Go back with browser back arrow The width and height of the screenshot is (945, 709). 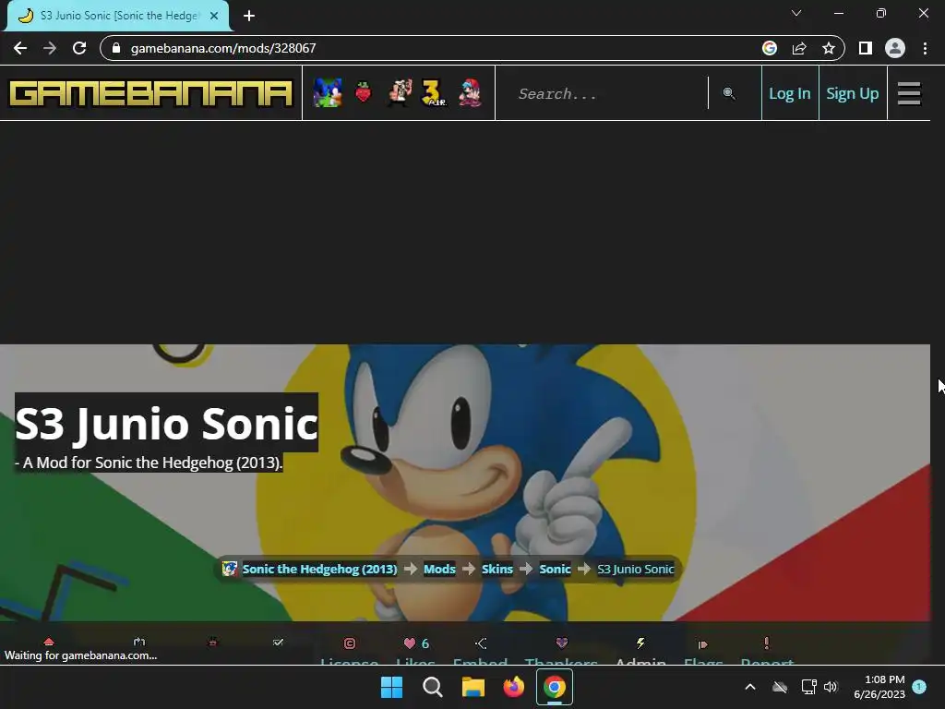(20, 48)
